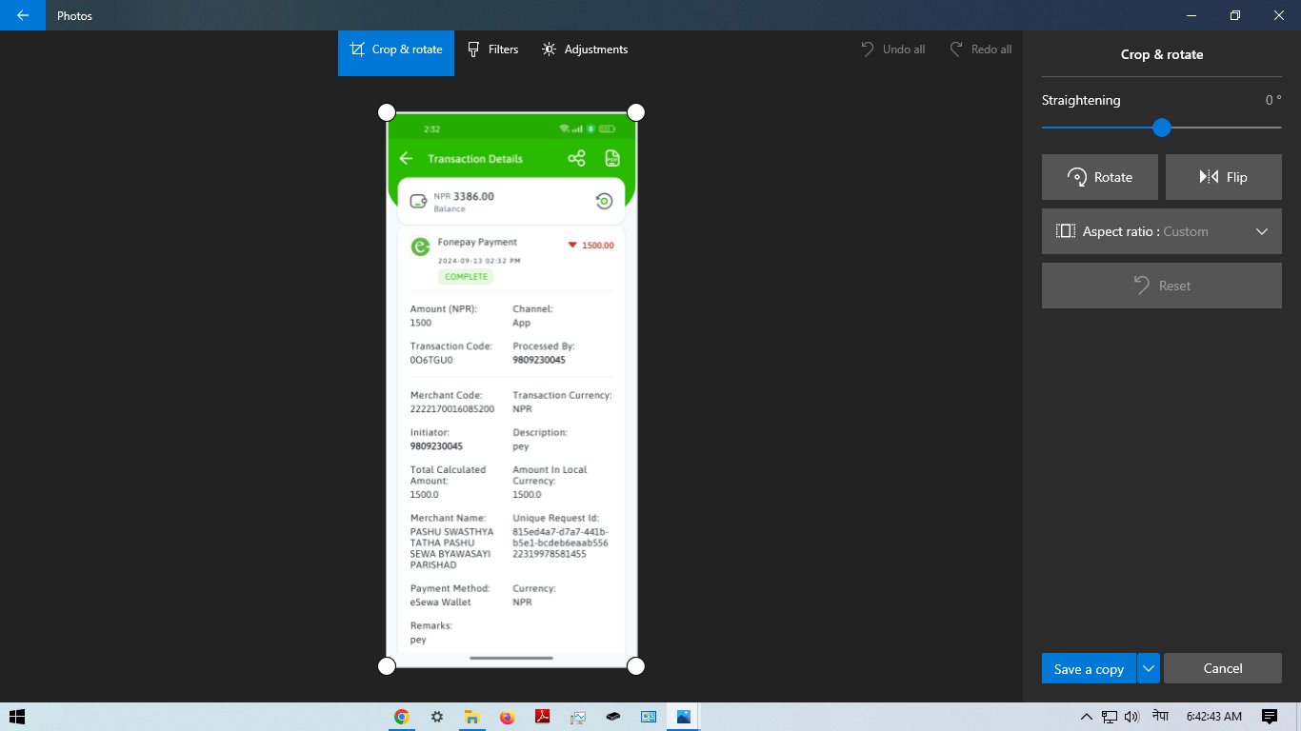1301x731 pixels.
Task: Click the bottom-left crop handle
Action: (x=387, y=666)
